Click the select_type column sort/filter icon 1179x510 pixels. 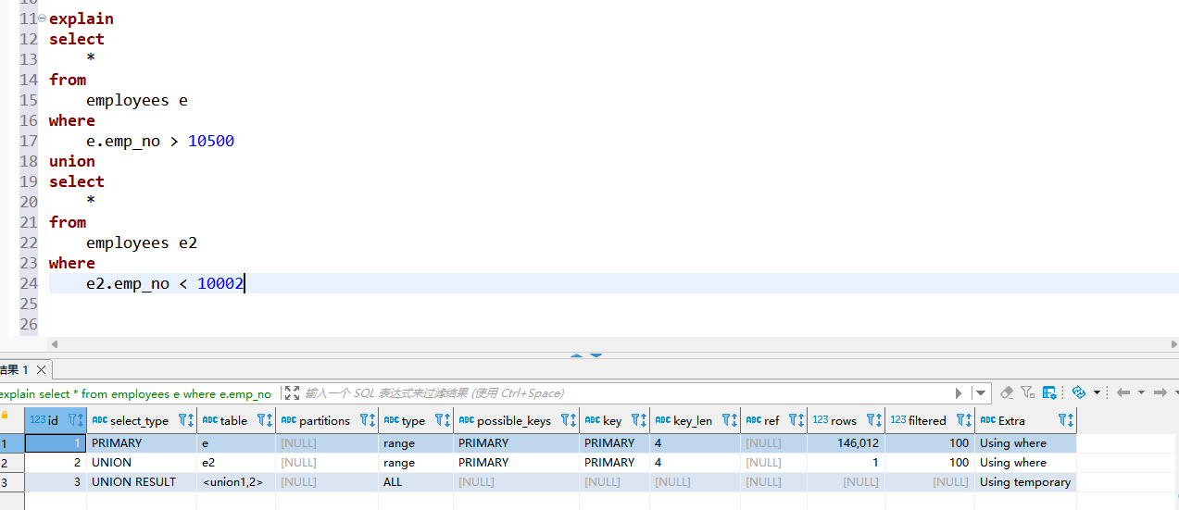pos(186,420)
